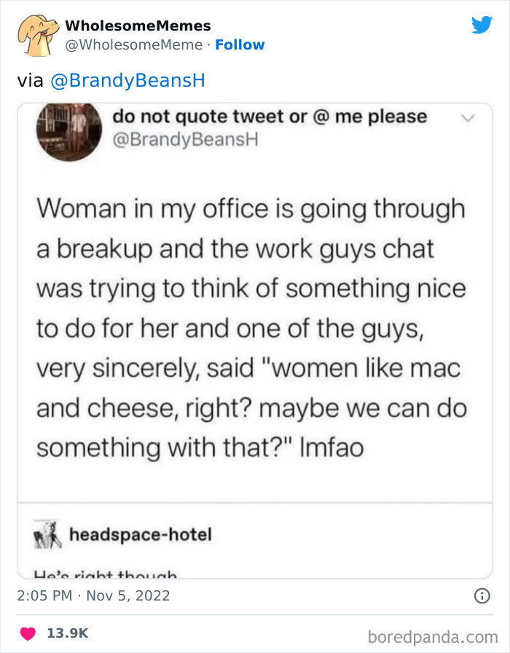Viewport: 510px width, 653px height.
Task: Click the Twitter bird logo
Action: [482, 24]
